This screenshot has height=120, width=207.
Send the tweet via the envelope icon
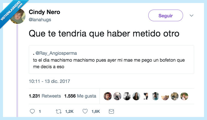111,111
